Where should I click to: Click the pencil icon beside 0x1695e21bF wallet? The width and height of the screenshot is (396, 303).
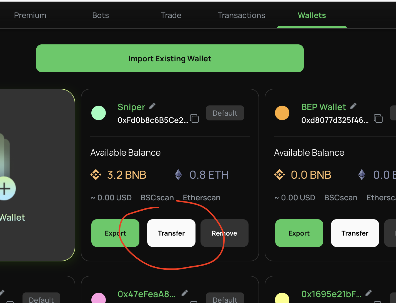(369, 293)
